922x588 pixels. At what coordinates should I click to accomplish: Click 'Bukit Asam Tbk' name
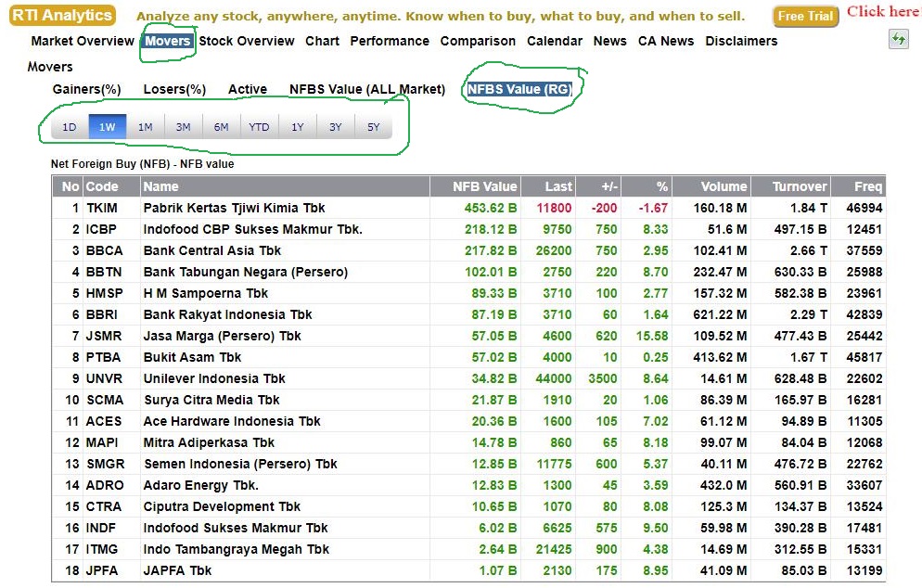[x=192, y=357]
